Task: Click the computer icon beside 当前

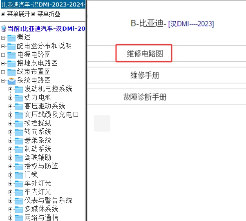Action: coord(3,29)
